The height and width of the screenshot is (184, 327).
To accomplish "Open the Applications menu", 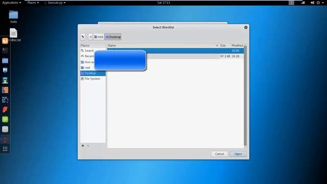I will (12, 3).
